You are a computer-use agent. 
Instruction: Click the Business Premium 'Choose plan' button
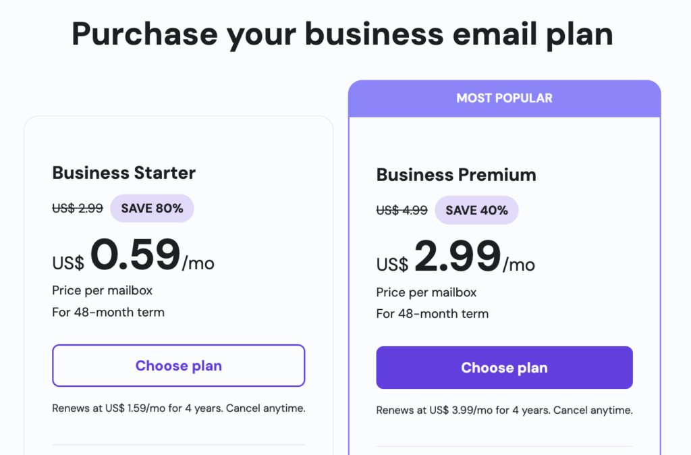(504, 367)
